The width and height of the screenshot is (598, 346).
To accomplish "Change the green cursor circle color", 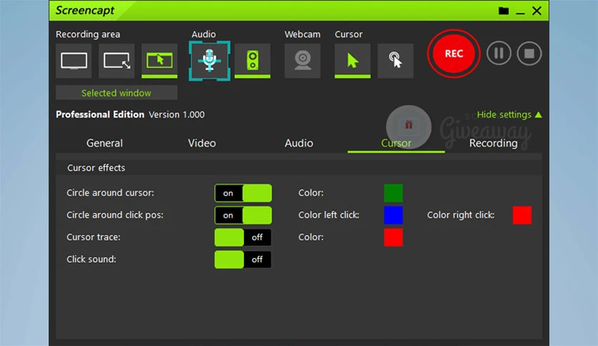I will [x=393, y=193].
